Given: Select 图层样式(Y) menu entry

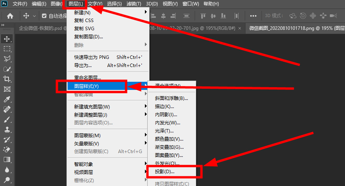Looking at the screenshot, I should pyautogui.click(x=108, y=86).
